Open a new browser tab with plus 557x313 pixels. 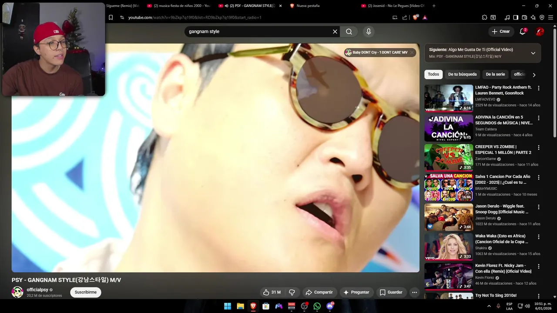point(434,6)
